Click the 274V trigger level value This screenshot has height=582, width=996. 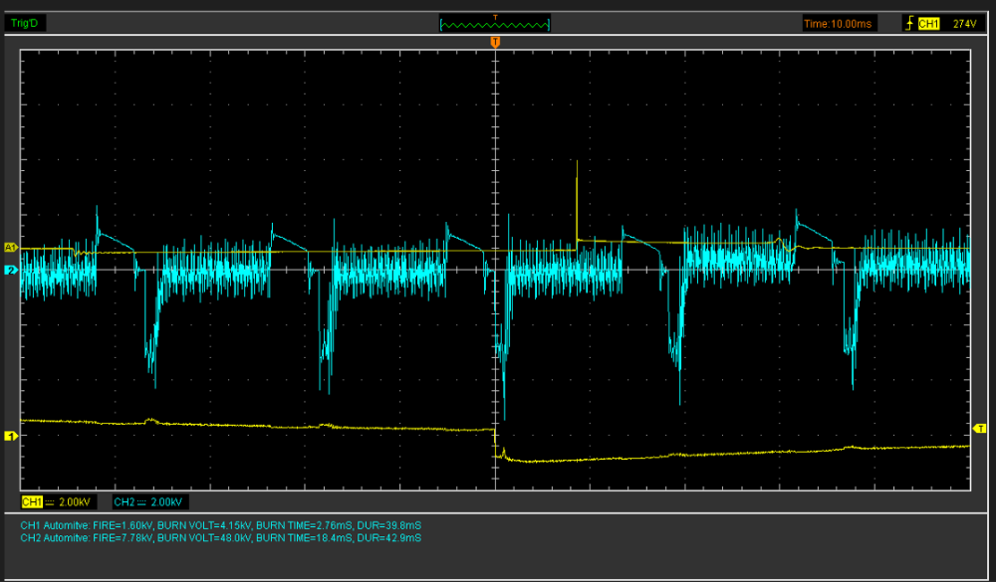(964, 23)
